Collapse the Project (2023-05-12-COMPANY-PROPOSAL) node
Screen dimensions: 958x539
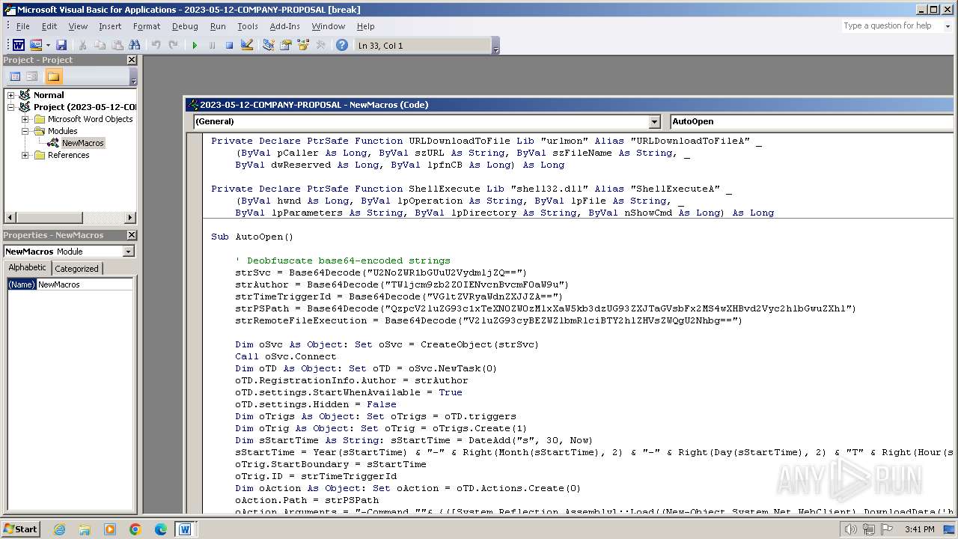pyautogui.click(x=11, y=107)
